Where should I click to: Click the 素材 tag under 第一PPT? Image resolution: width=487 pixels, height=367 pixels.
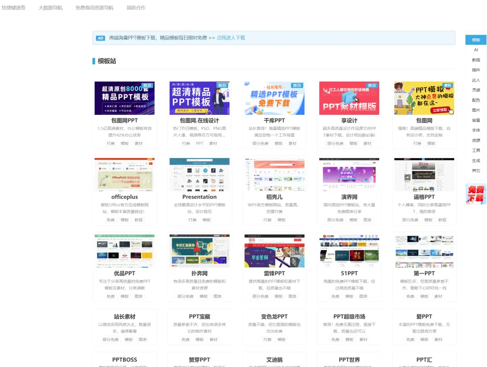coord(438,296)
